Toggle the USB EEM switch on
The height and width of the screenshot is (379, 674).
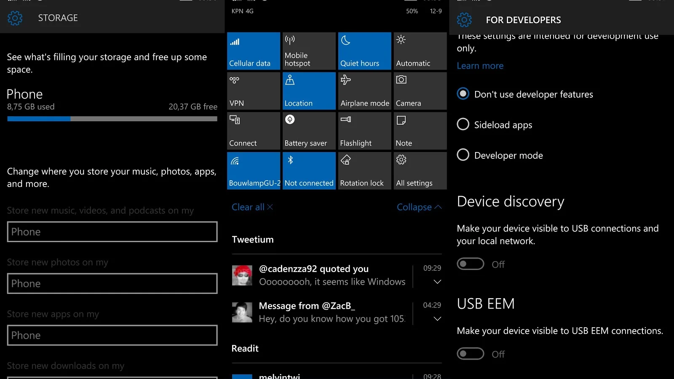point(471,354)
